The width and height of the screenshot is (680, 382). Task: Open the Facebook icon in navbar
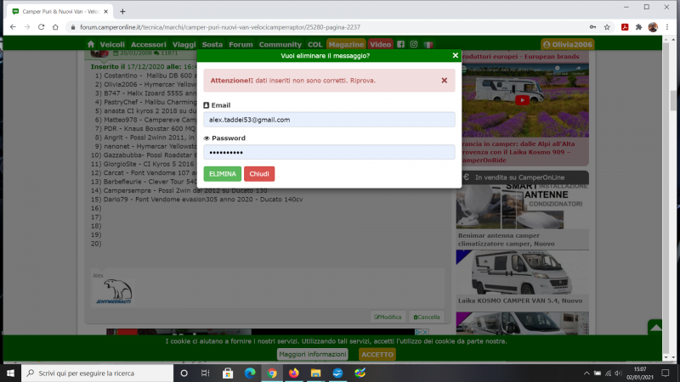(x=400, y=44)
